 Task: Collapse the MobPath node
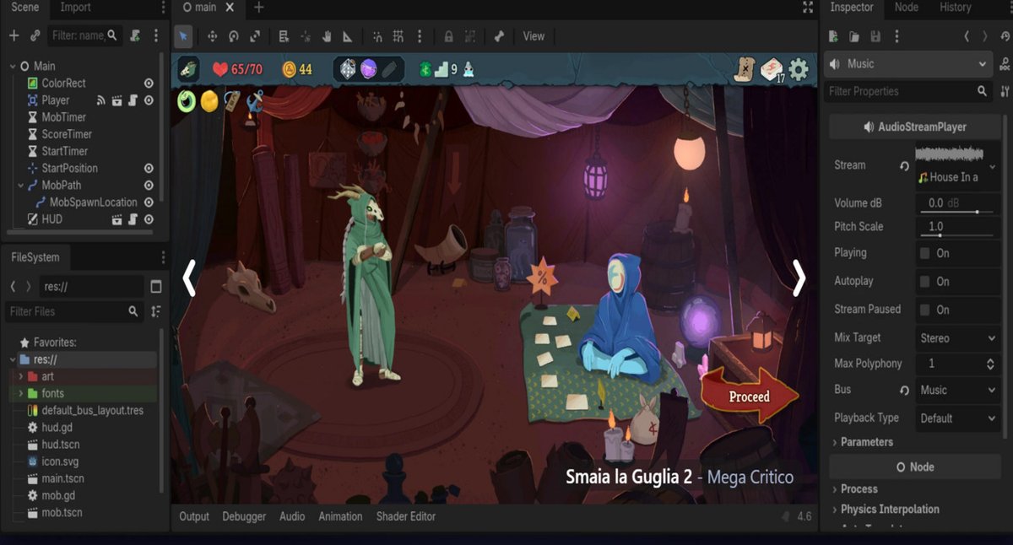(21, 186)
